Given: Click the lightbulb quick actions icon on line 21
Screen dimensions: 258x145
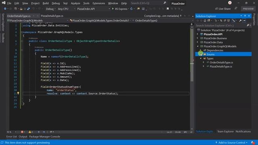Looking at the screenshot, I should click(x=18, y=93).
